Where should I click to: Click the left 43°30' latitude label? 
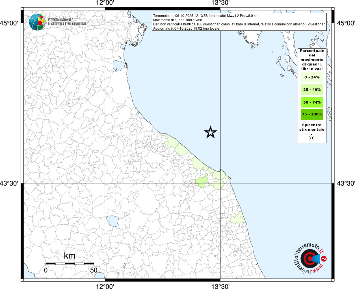point(9,183)
